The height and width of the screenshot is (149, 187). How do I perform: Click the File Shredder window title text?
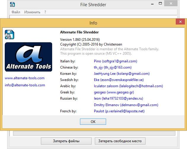click(x=93, y=5)
